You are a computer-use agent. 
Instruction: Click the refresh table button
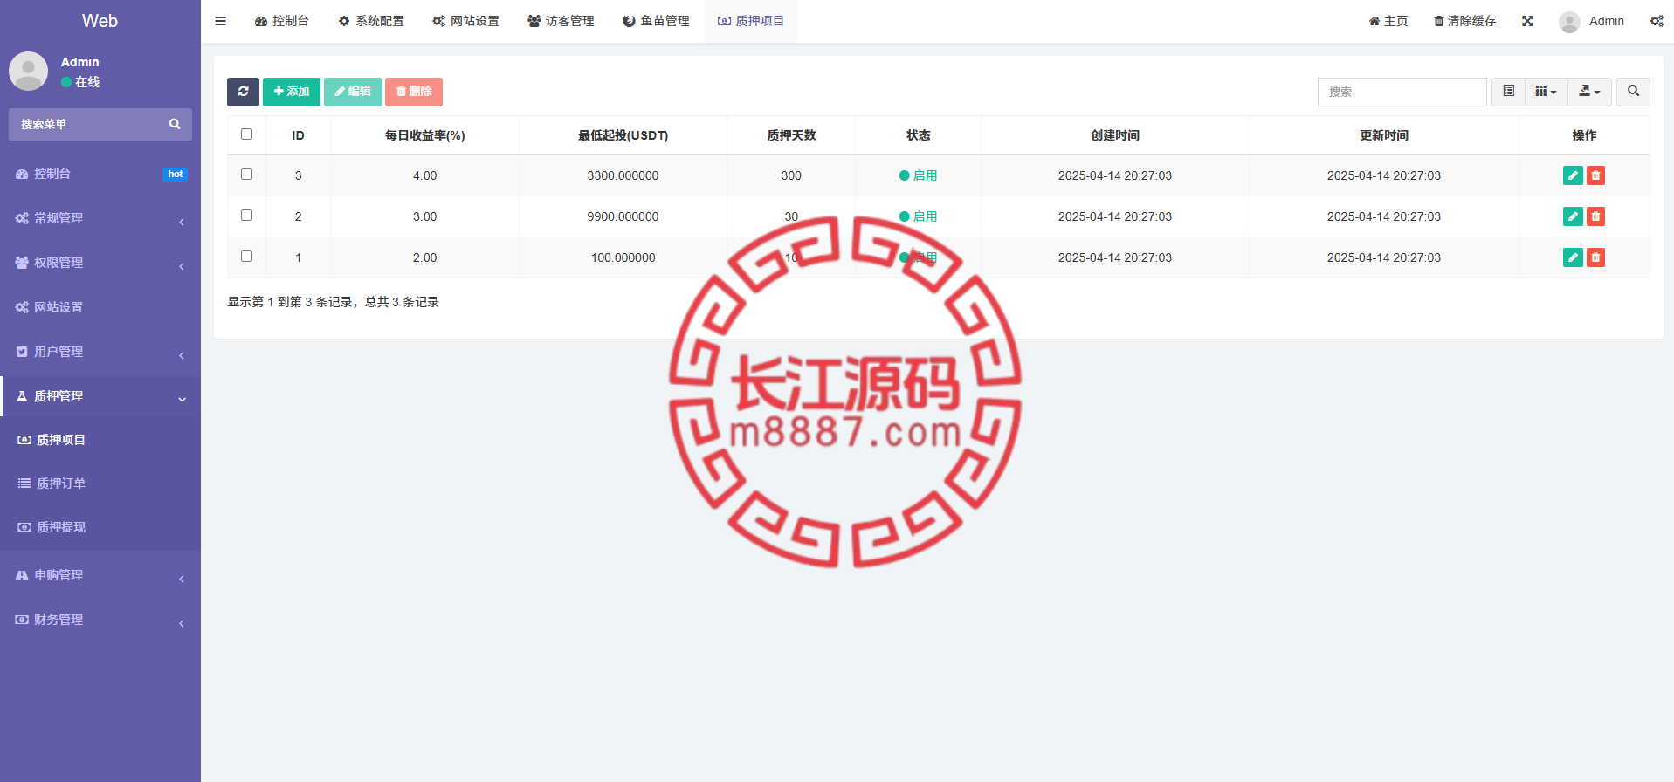point(243,92)
